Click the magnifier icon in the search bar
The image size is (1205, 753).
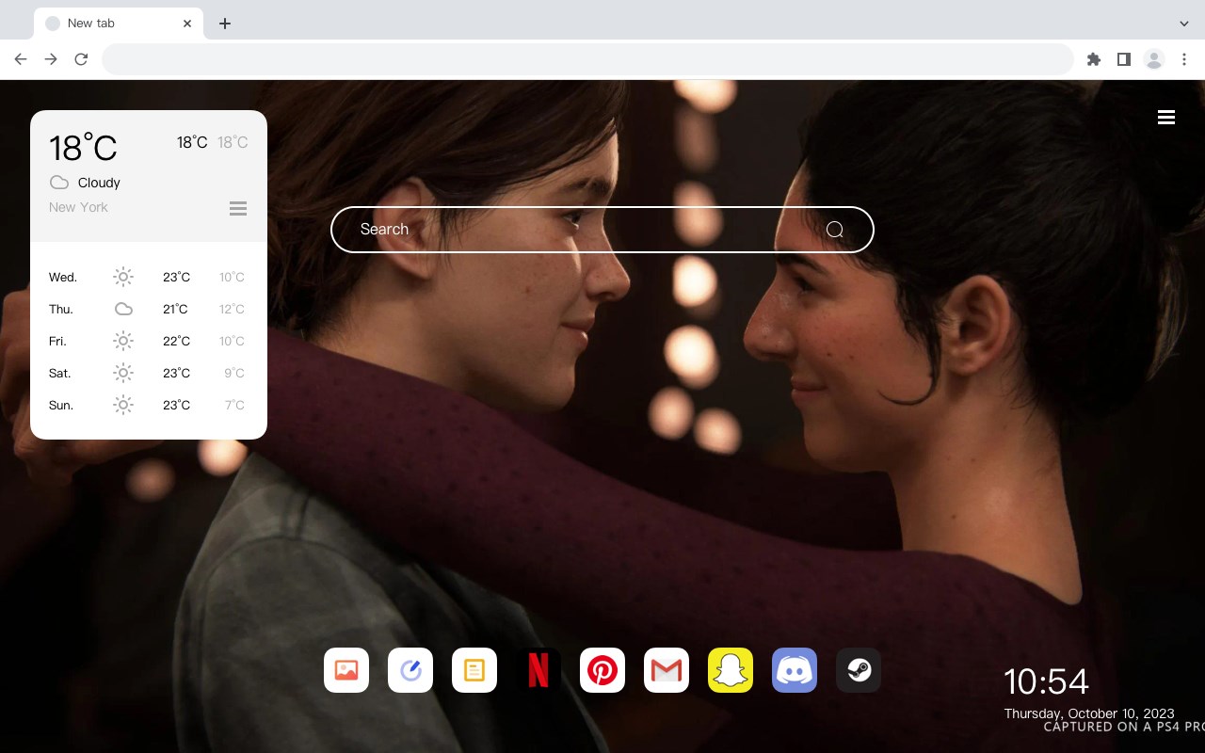[x=835, y=230]
